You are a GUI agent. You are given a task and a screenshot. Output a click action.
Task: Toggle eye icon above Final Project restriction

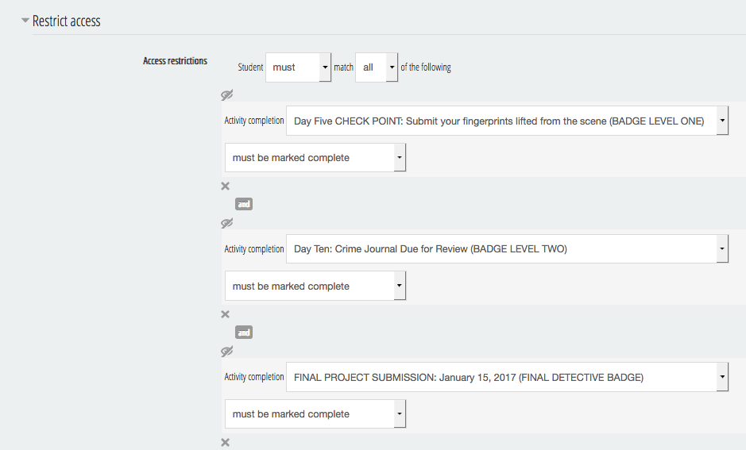pos(227,351)
